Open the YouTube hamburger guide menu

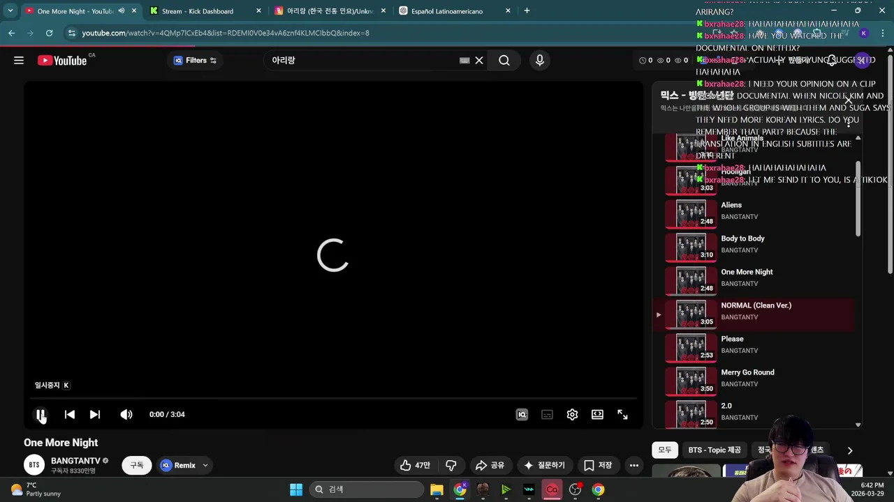click(x=19, y=61)
